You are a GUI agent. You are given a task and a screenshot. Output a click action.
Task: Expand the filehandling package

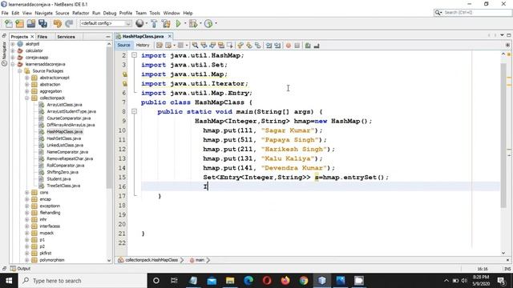click(26, 213)
